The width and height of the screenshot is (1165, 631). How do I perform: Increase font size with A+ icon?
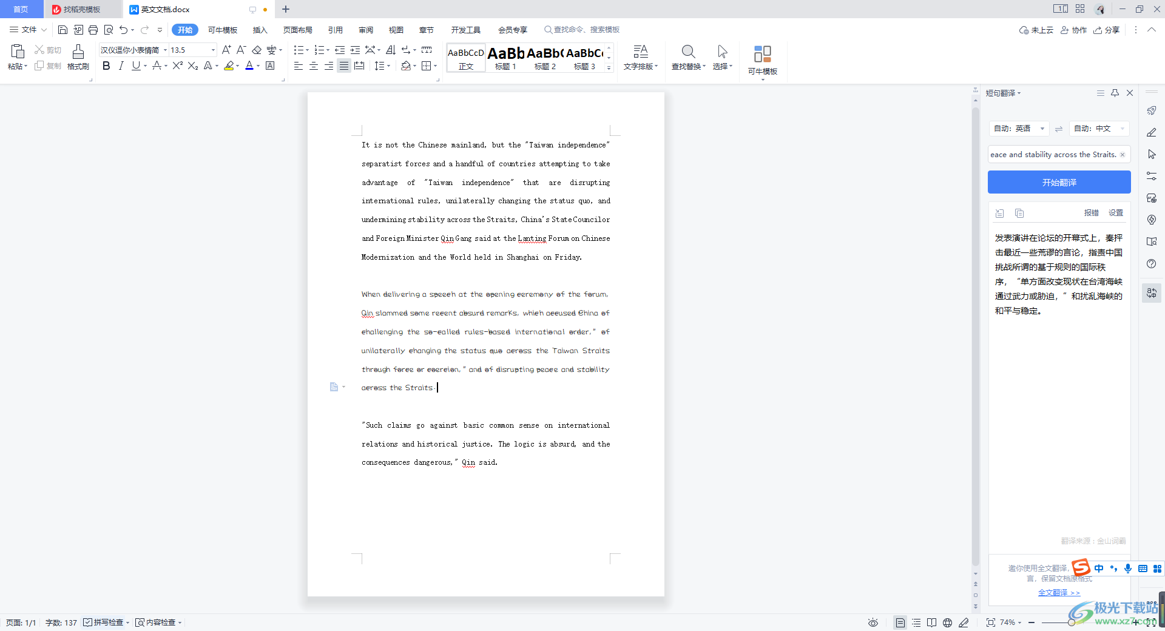226,50
